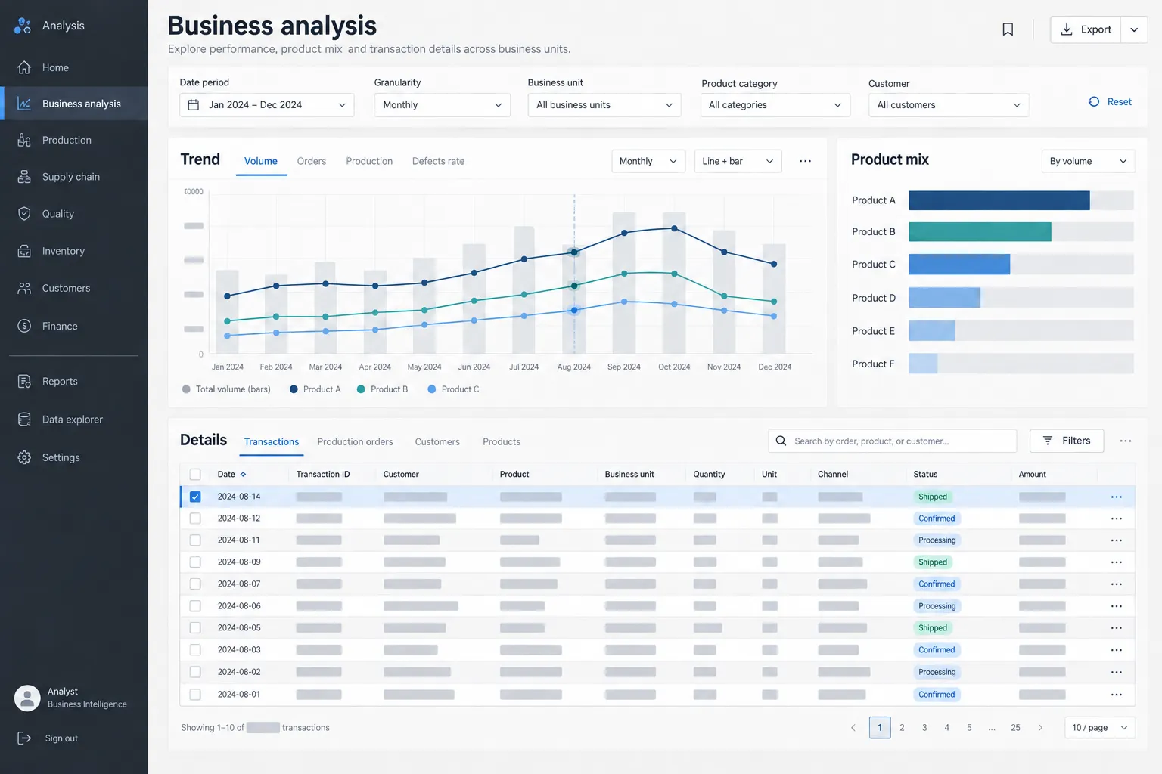Open Finance dollar icon in sidebar
Viewport: 1162px width, 774px height.
coord(24,326)
